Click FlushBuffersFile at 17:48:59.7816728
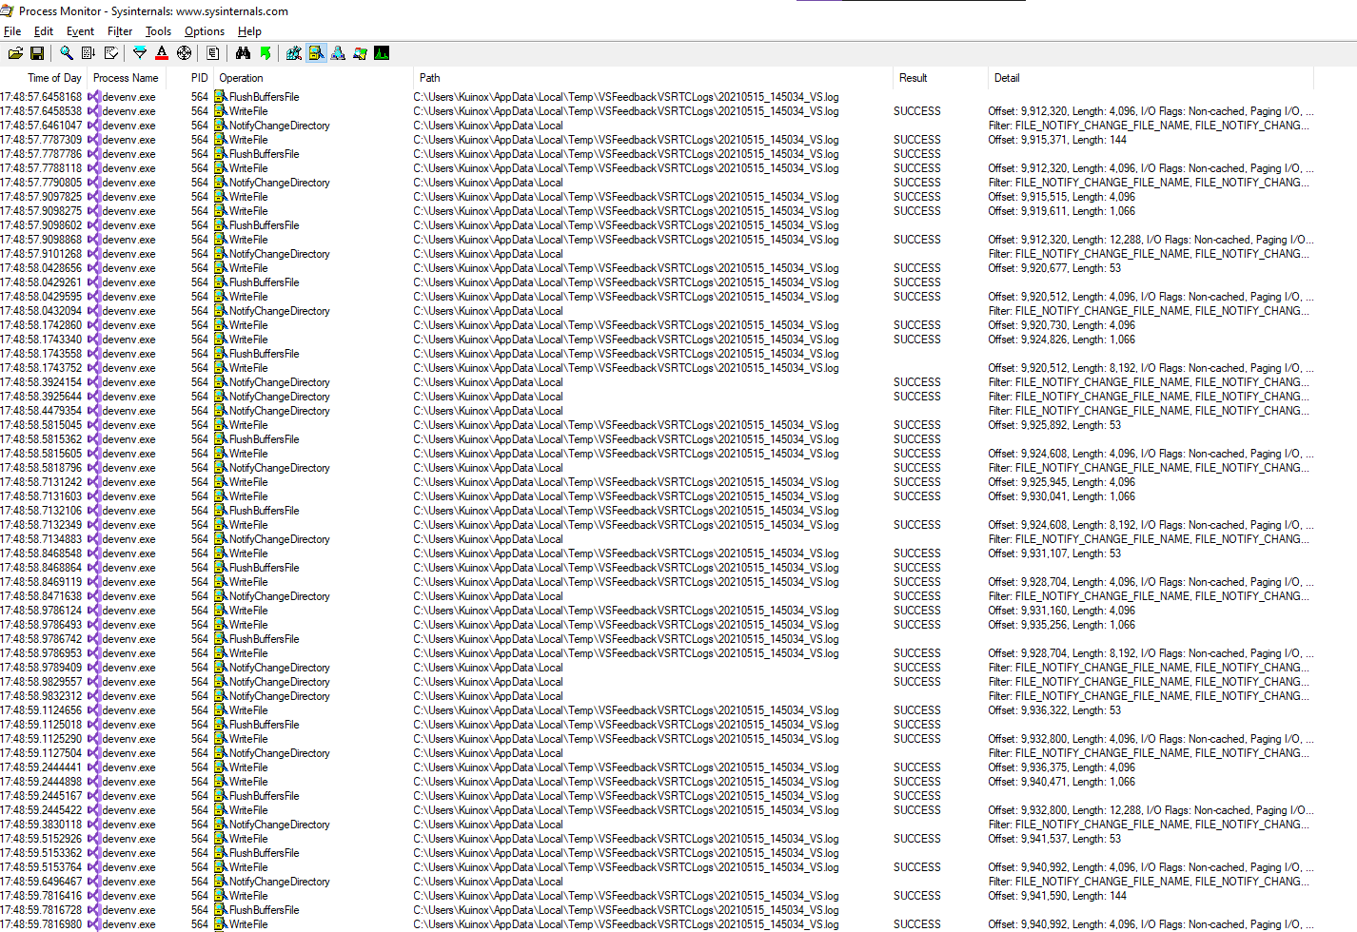 [x=264, y=910]
